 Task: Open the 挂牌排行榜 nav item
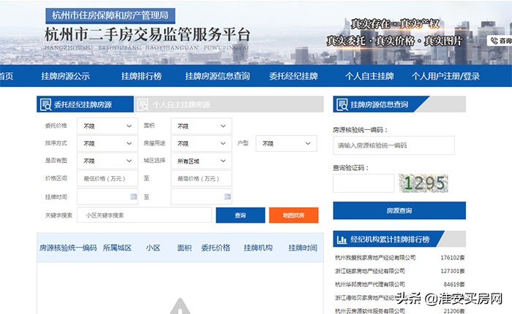point(141,76)
